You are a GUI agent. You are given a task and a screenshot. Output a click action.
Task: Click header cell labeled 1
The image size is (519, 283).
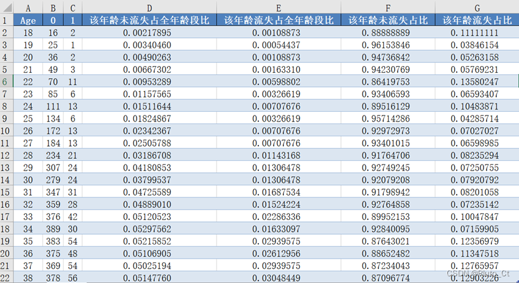73,20
